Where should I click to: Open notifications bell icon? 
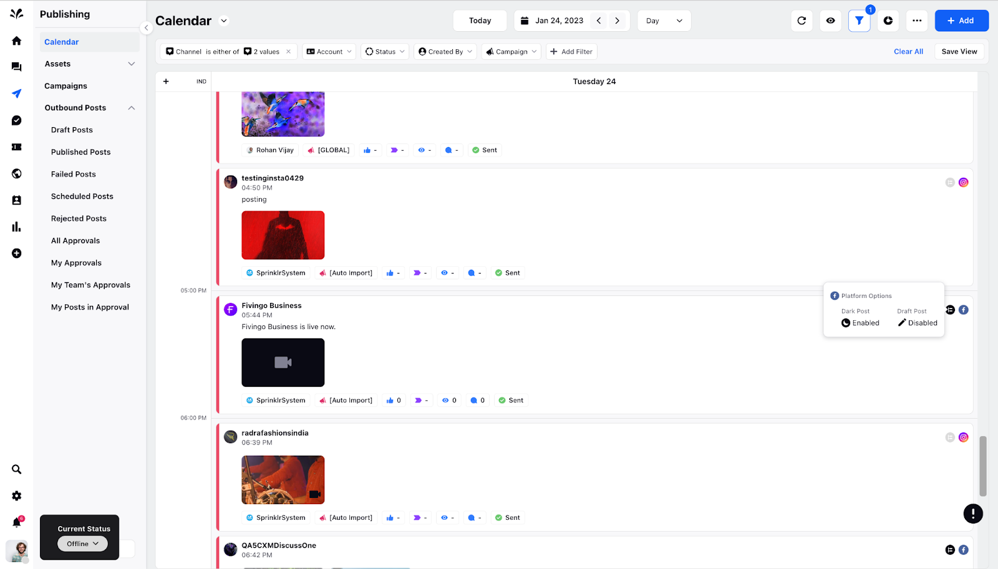17,522
